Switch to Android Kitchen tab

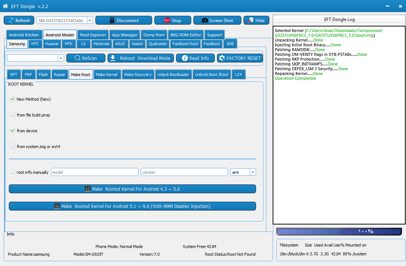point(24,35)
